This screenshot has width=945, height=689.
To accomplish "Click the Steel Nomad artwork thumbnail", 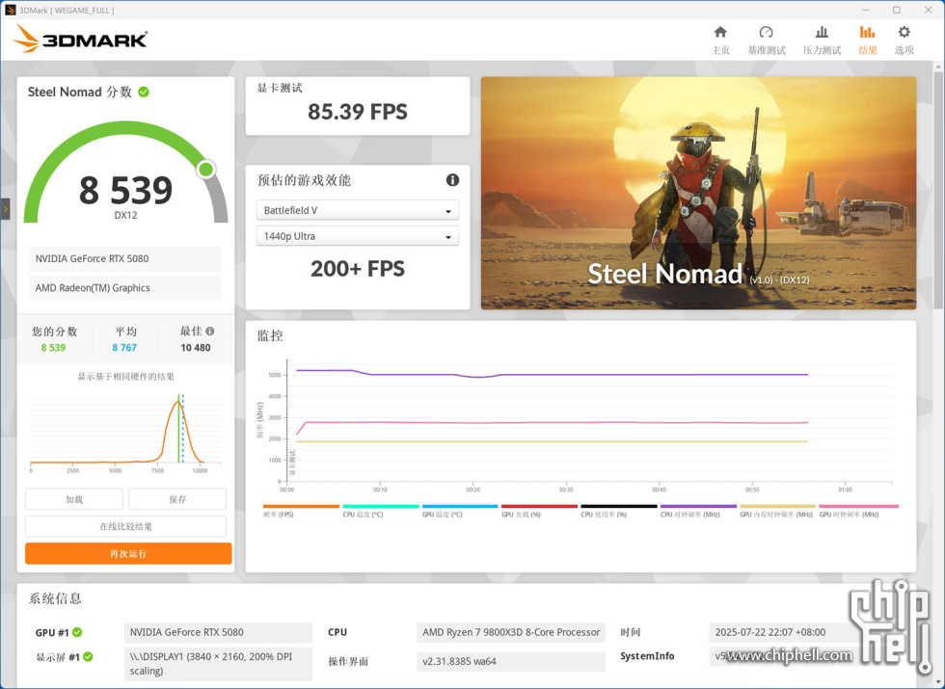I will pos(698,194).
